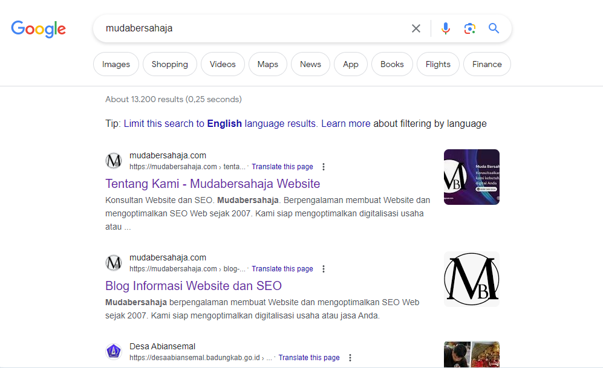Open the three-dot menu for the Blog result
The width and height of the screenshot is (603, 368).
(324, 269)
